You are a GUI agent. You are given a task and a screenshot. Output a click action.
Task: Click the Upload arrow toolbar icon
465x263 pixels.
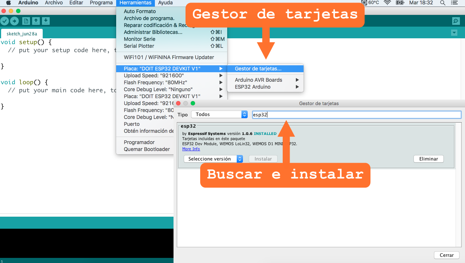click(14, 21)
